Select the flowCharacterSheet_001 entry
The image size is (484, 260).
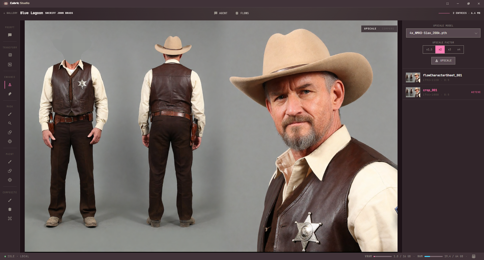pyautogui.click(x=443, y=77)
